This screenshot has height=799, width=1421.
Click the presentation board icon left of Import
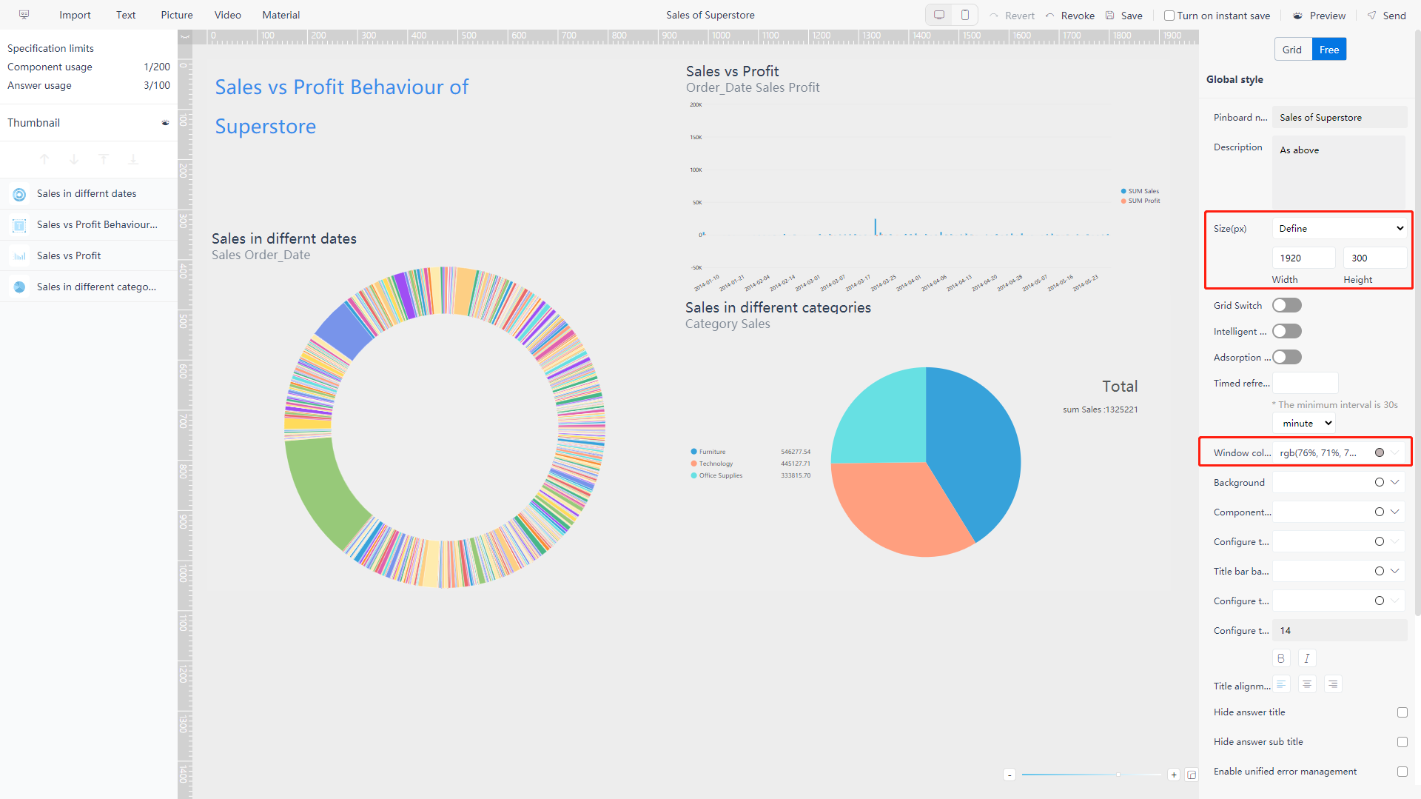24,15
